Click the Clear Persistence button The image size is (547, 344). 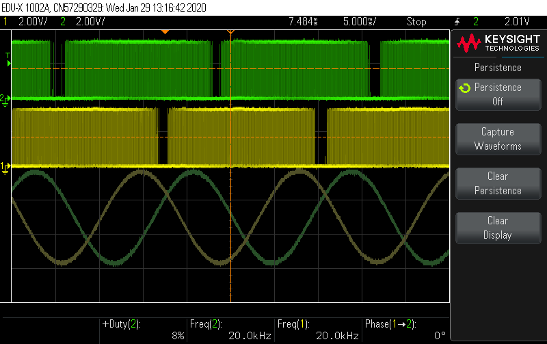point(498,183)
